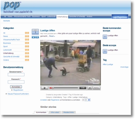
Task: Open second RSS feed icon for Business
Action: click(28, 43)
